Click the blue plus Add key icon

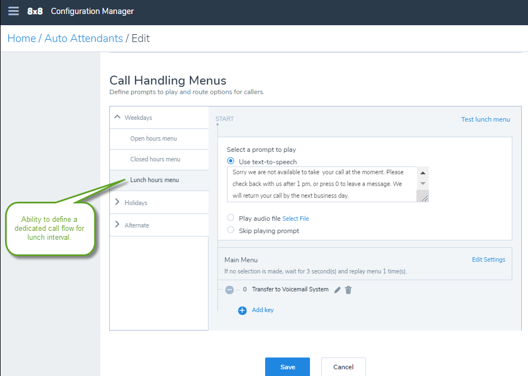242,310
